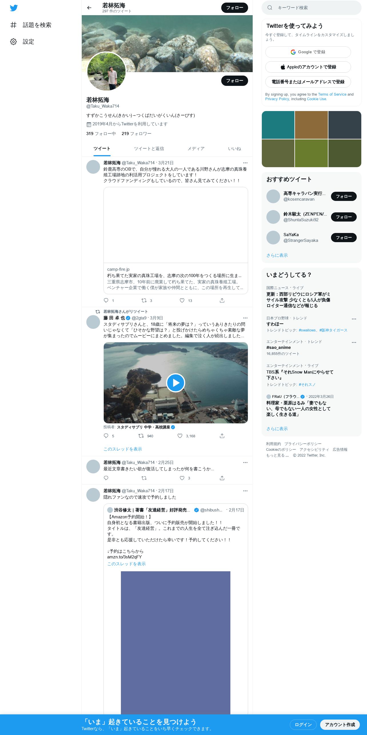The width and height of the screenshot is (367, 735).
Task: Select the ツイート tab
Action: (x=102, y=149)
